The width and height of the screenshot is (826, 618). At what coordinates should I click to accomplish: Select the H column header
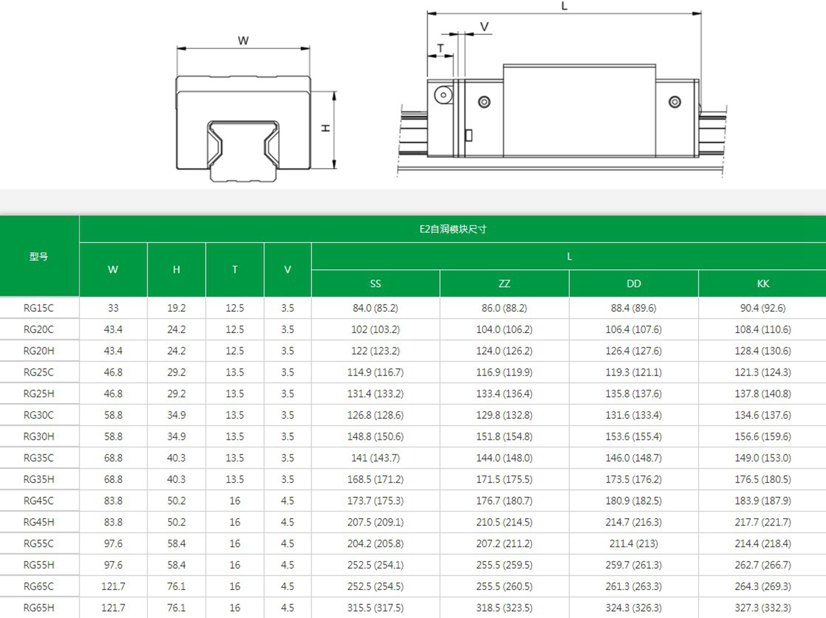[x=176, y=270]
